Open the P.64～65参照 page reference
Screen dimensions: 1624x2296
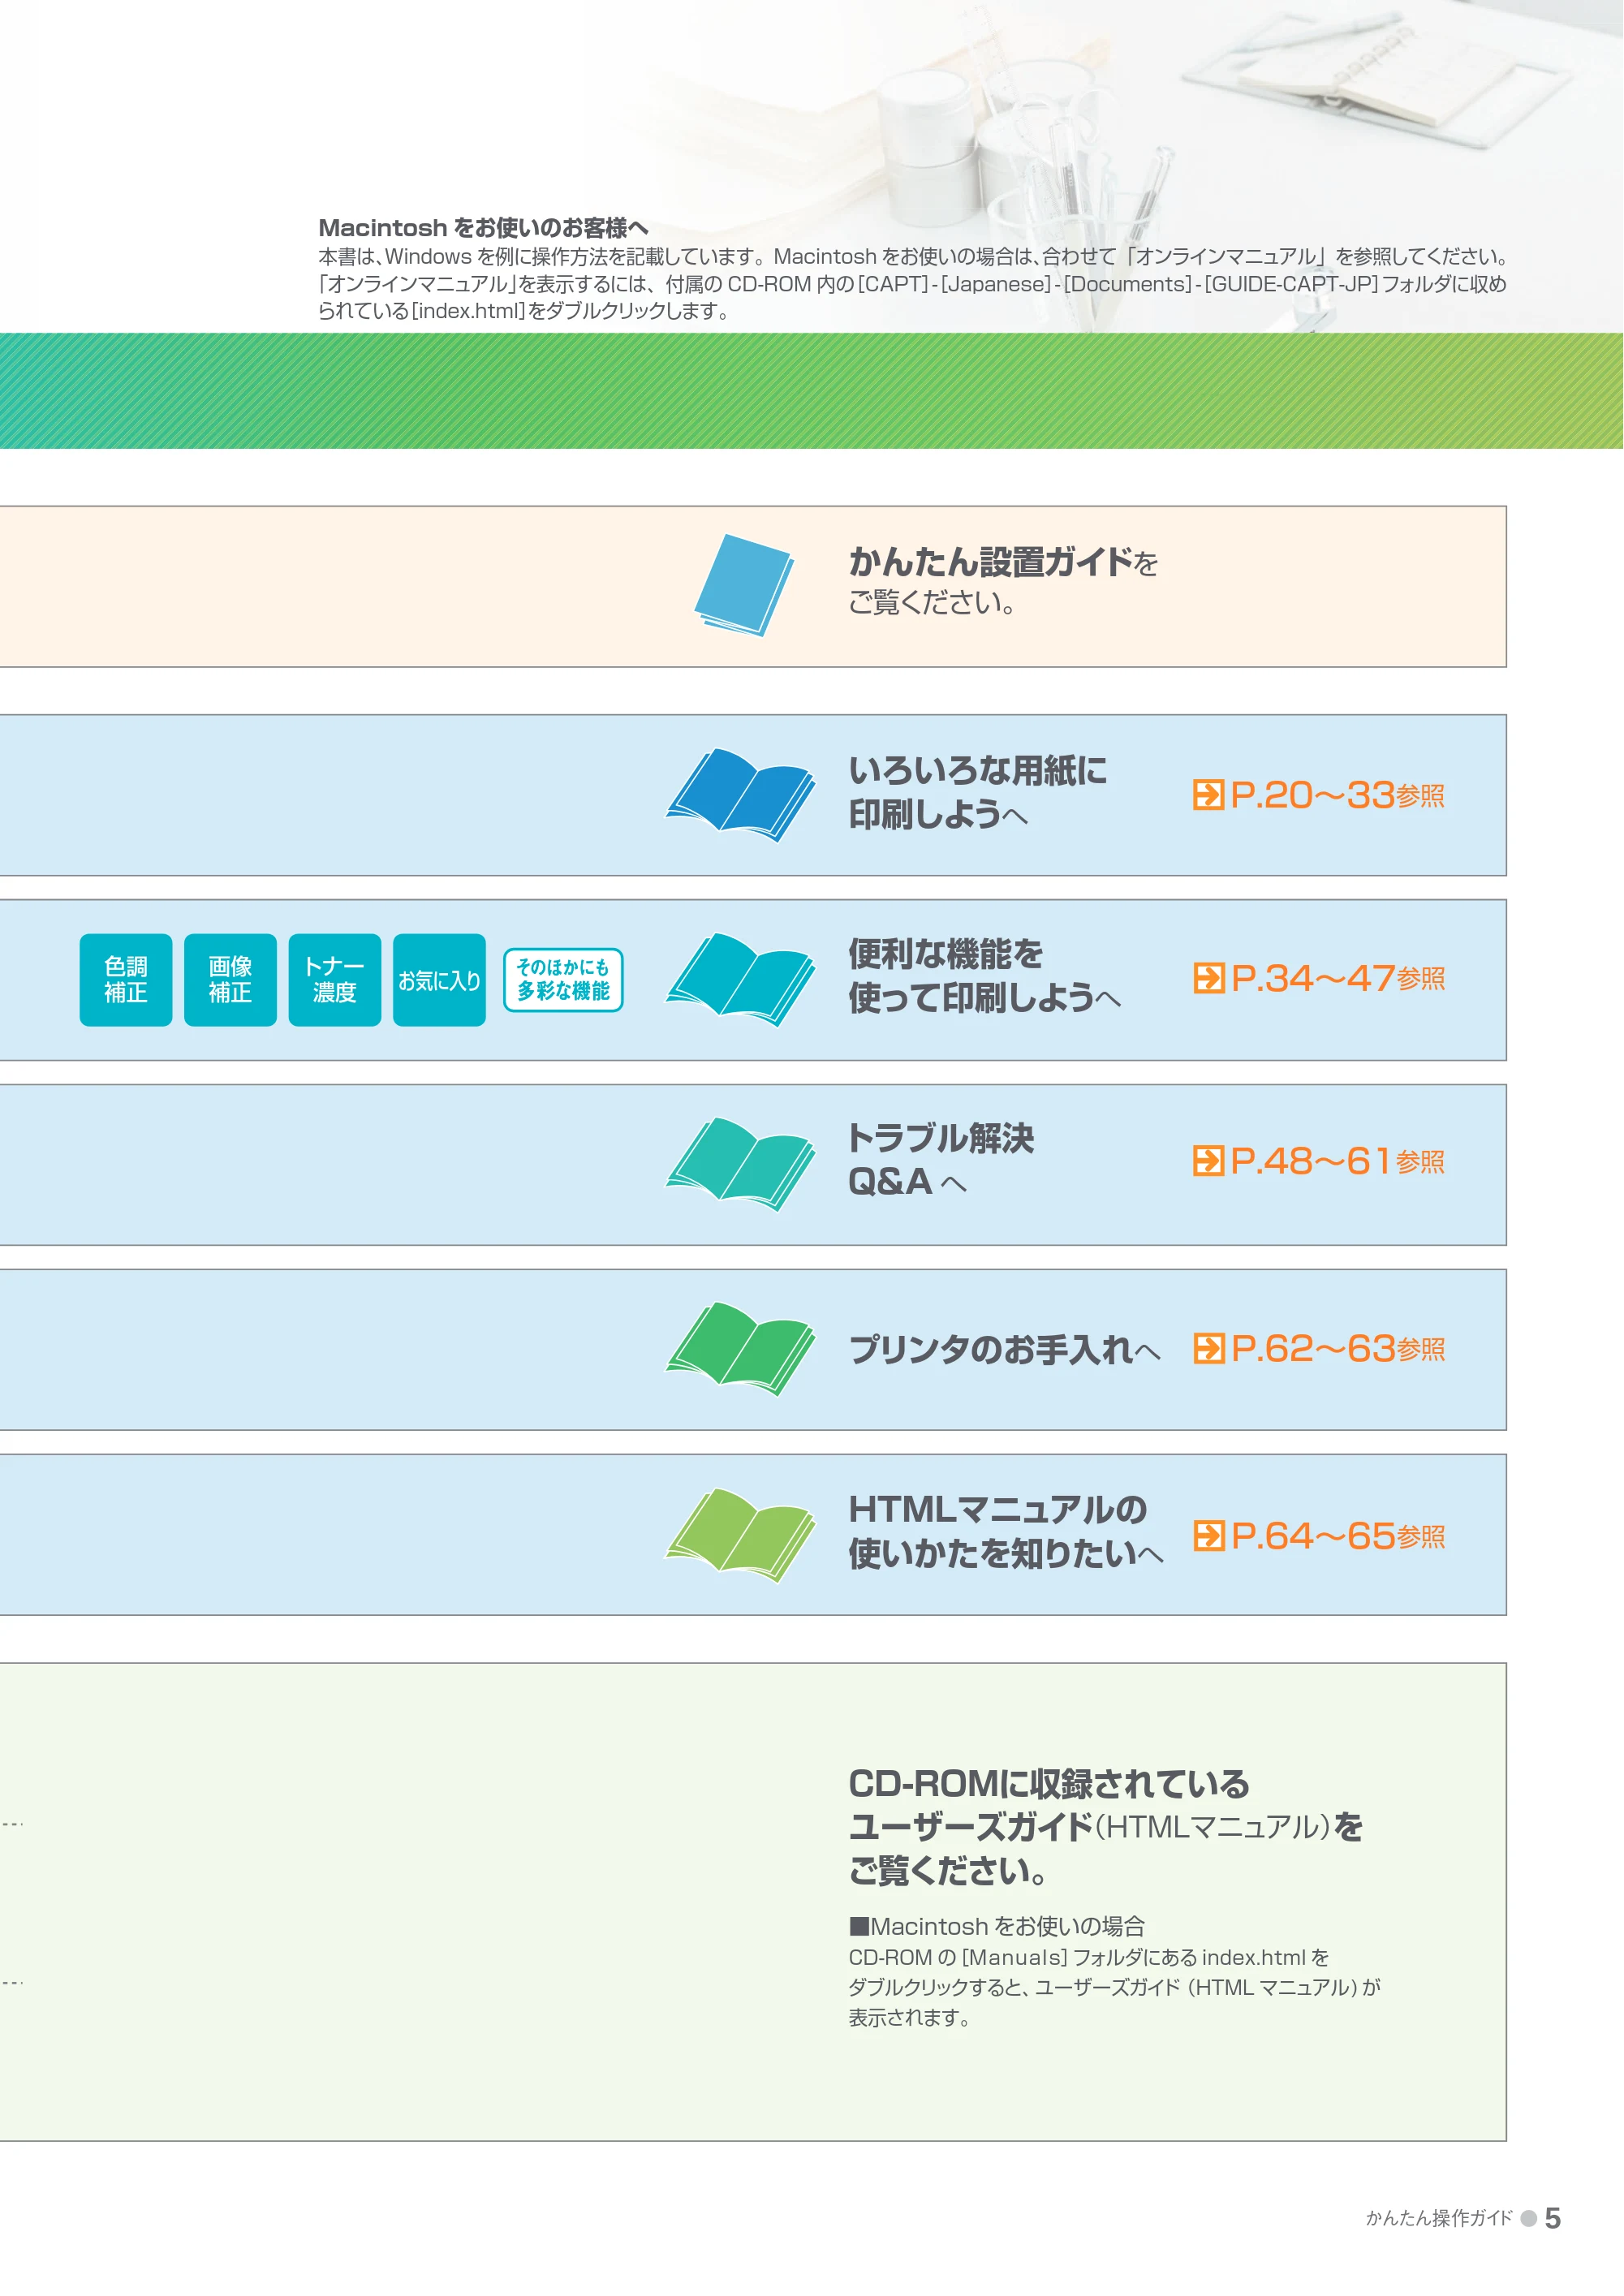coord(1319,1536)
